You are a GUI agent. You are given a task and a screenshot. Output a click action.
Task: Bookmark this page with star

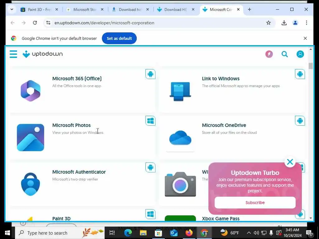click(269, 23)
